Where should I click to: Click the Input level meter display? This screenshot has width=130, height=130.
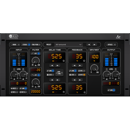tap(19, 60)
